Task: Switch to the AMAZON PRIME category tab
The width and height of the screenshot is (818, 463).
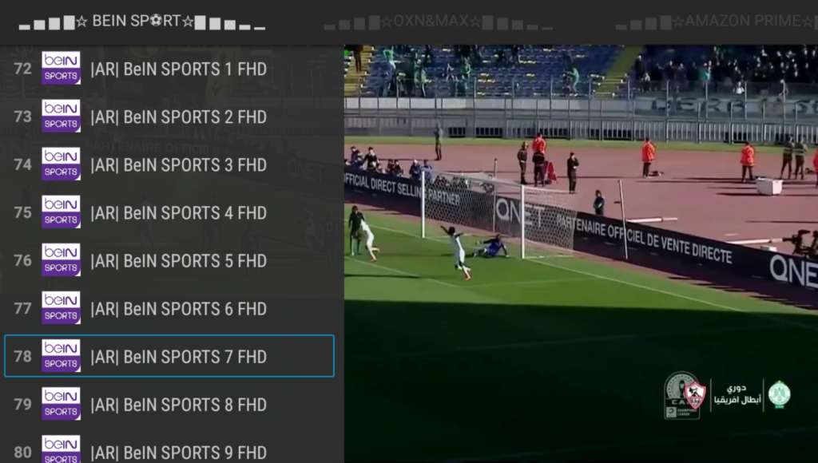Action: tap(717, 22)
